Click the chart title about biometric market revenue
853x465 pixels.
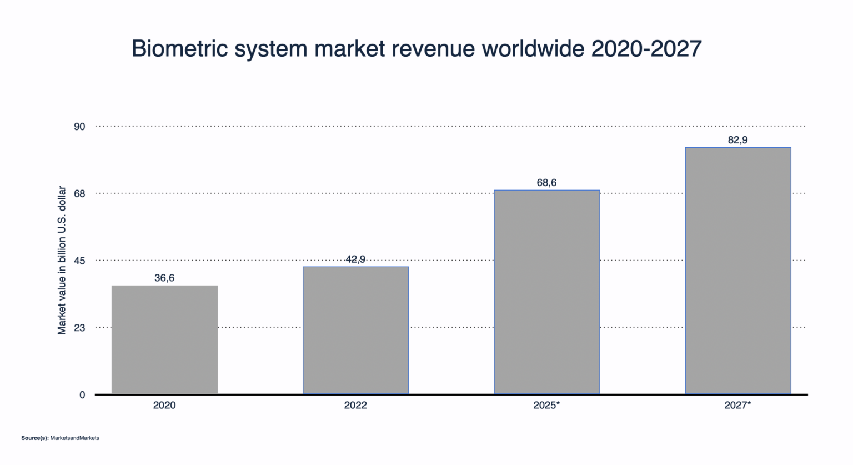coord(417,49)
